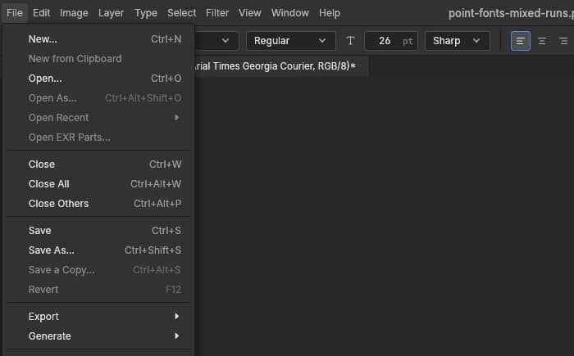Viewport: 574px width, 356px height.
Task: Open the File menu
Action: pyautogui.click(x=15, y=13)
